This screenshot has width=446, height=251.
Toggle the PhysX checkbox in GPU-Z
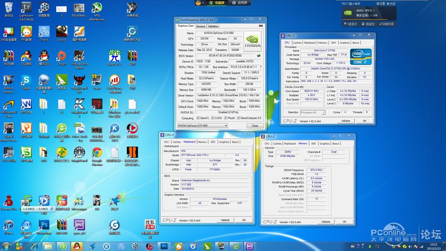tap(225, 118)
